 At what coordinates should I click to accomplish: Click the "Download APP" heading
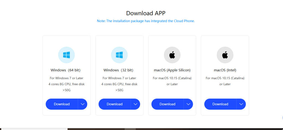[146, 13]
